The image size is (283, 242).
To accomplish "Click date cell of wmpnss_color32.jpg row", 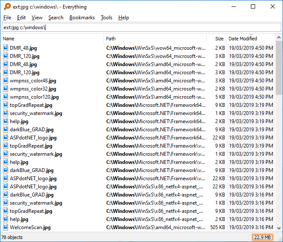I will pyautogui.click(x=251, y=89).
